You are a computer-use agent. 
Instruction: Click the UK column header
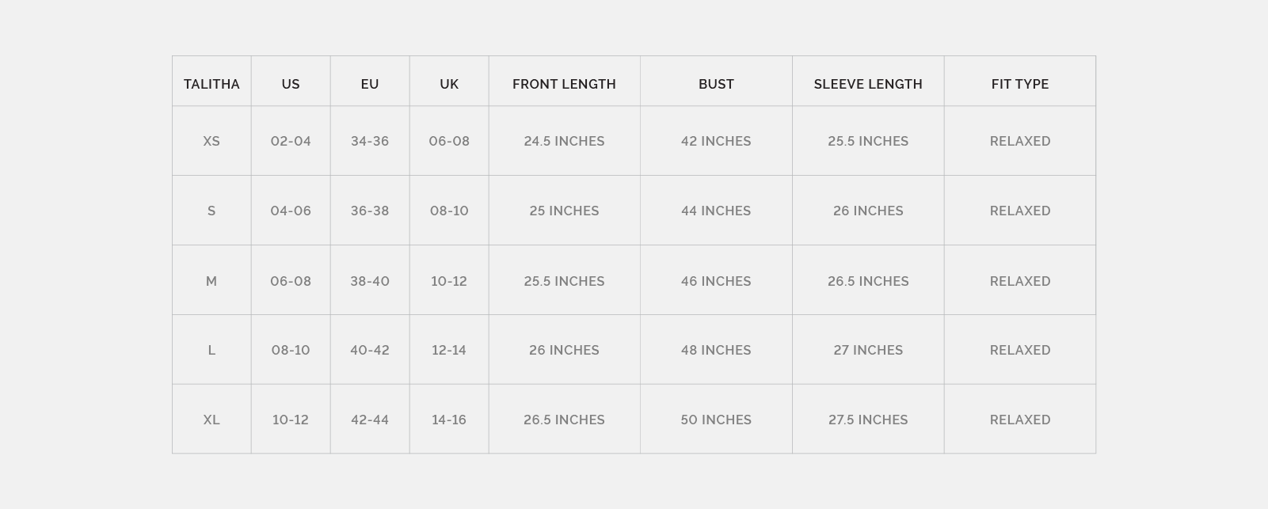coord(449,84)
